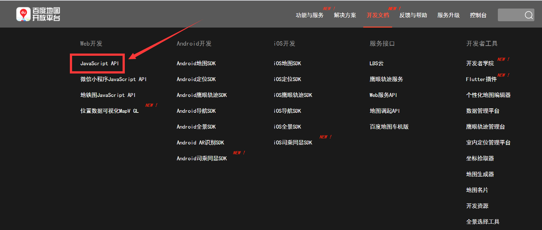Open the 反馈与帮助 menu

coord(413,15)
